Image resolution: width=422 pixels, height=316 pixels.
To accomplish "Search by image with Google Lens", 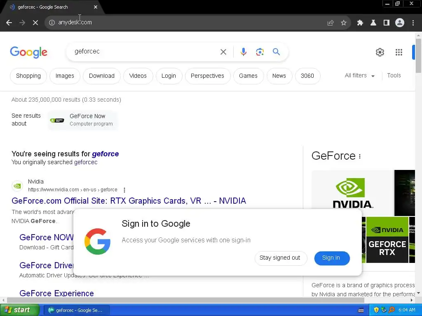I will tap(260, 52).
